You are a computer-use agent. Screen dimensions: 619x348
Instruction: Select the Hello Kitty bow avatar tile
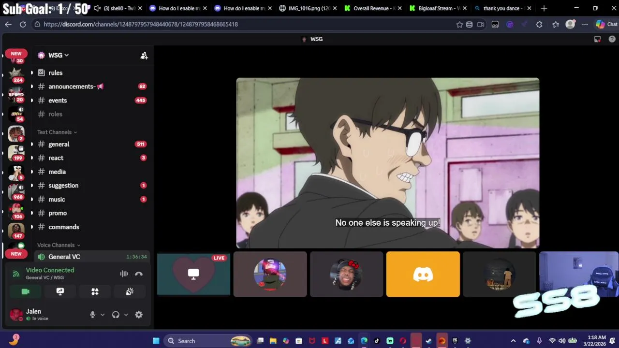346,274
